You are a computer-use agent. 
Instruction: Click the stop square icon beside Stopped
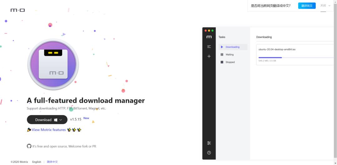click(222, 62)
